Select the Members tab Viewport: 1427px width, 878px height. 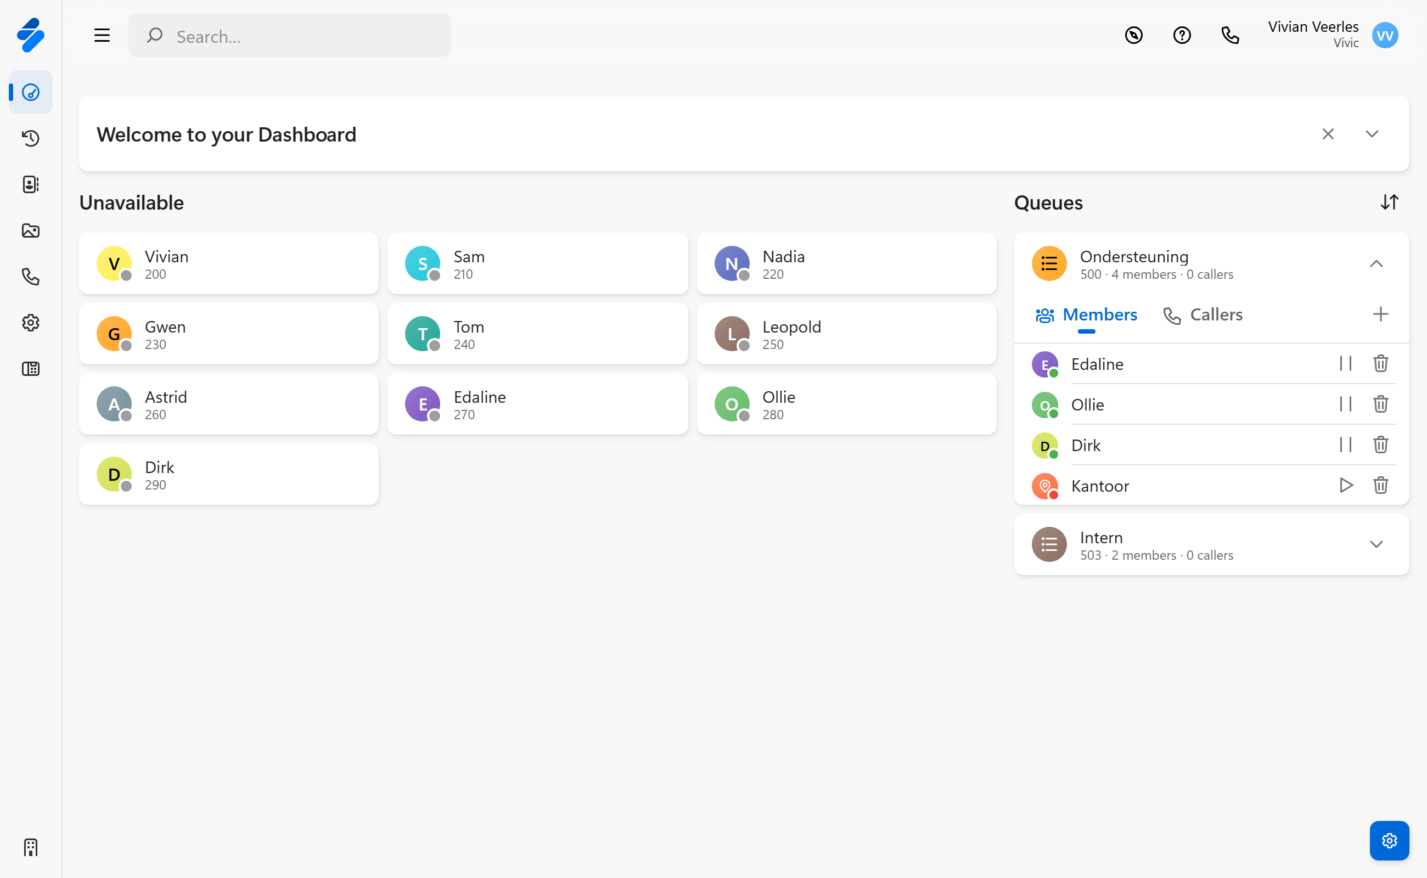tap(1086, 315)
